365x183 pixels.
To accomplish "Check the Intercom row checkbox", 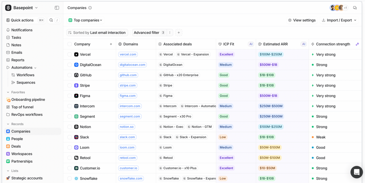I will pyautogui.click(x=69, y=106).
